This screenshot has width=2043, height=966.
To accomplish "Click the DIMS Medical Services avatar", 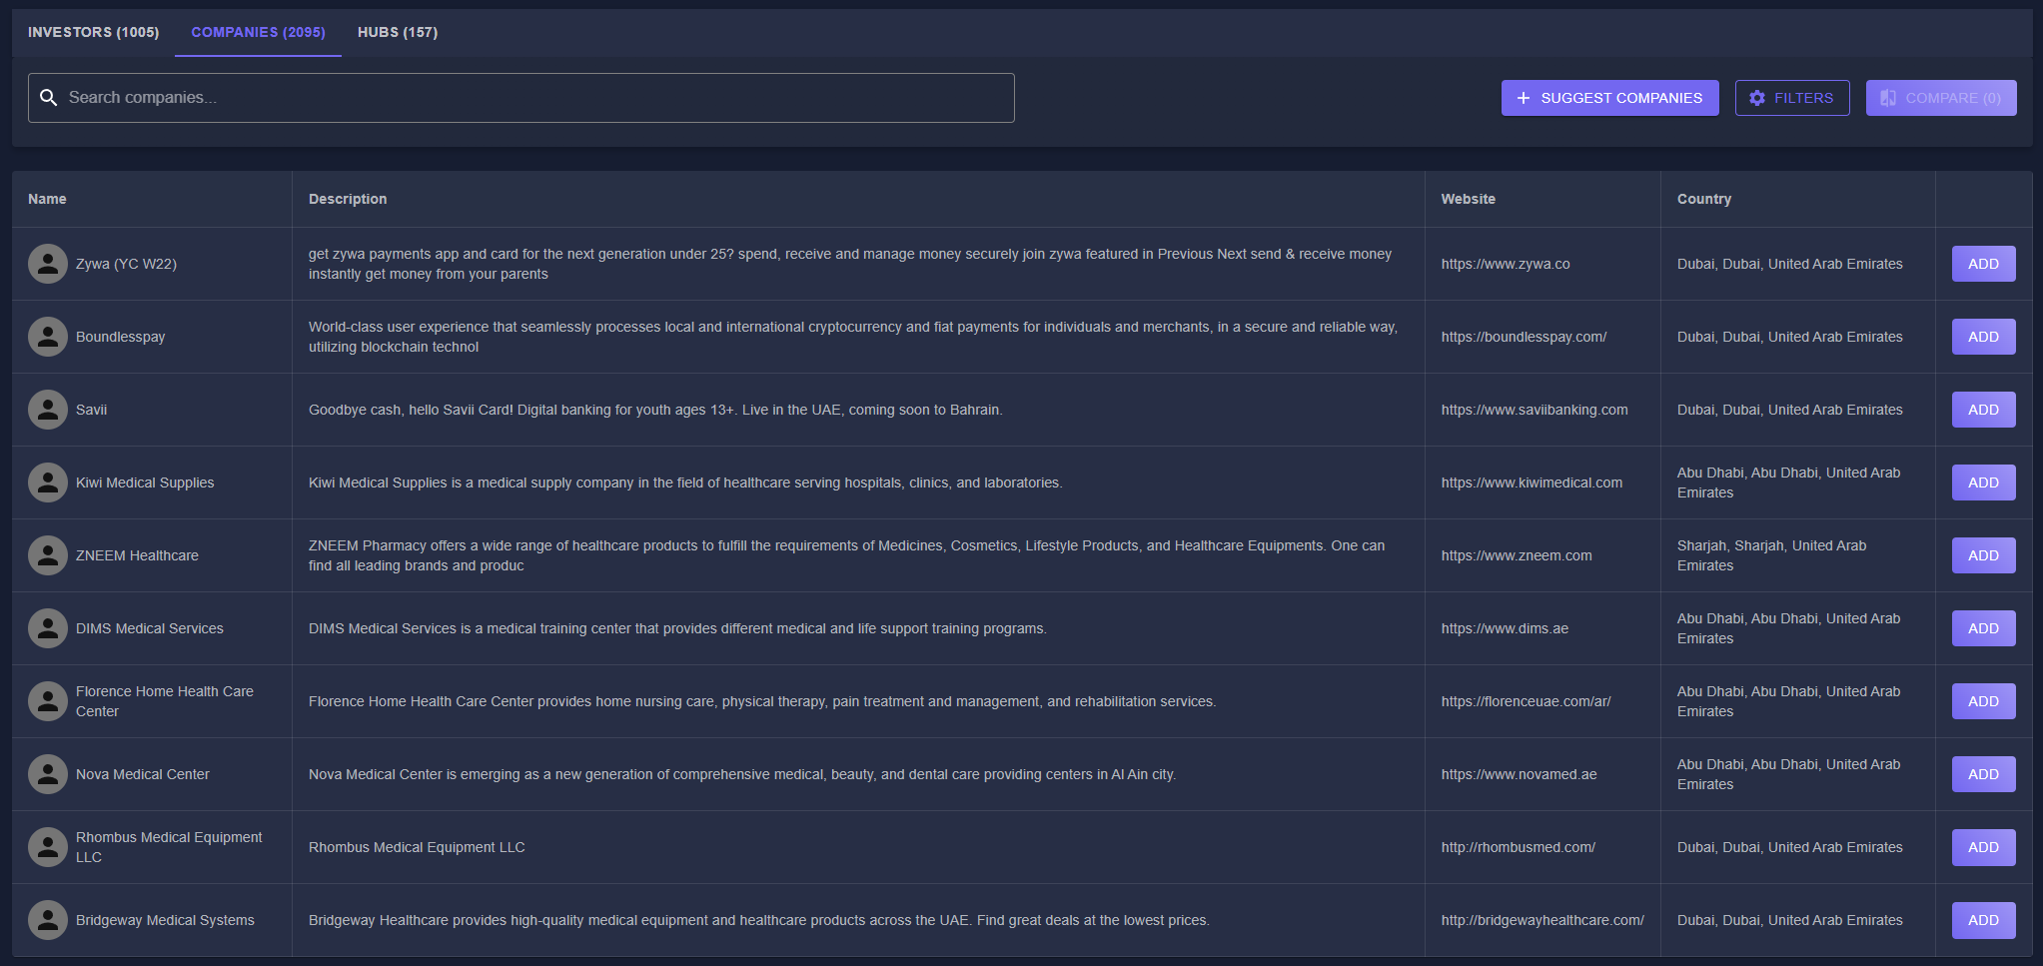I will coord(48,628).
